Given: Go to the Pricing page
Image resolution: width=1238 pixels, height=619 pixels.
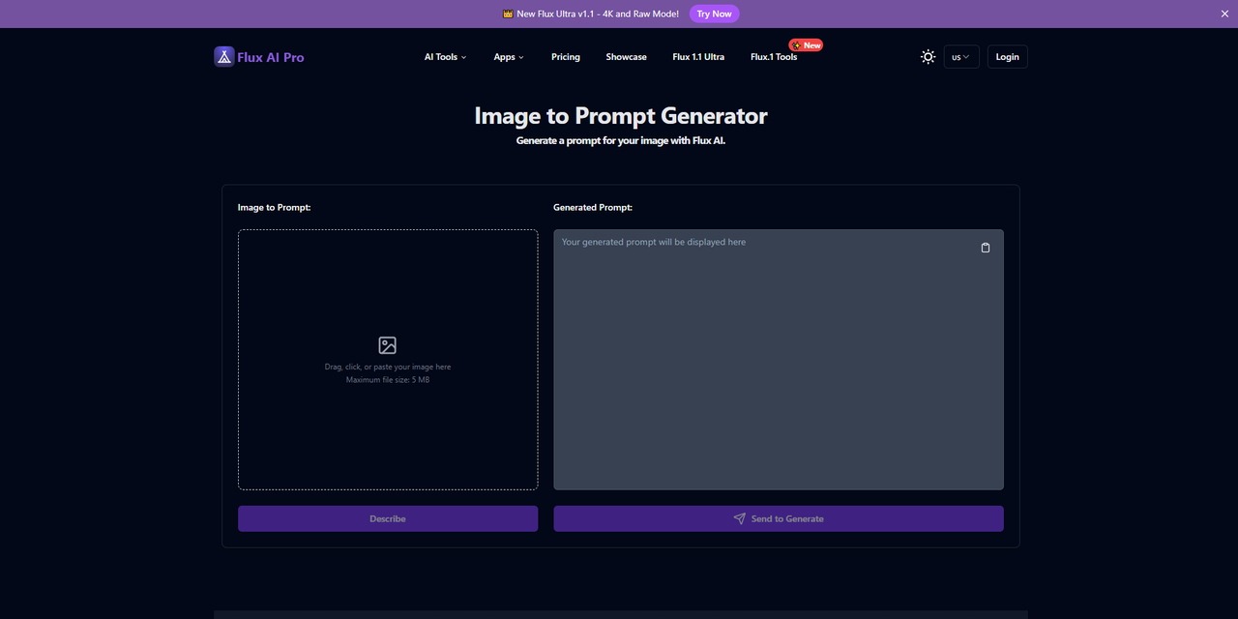Looking at the screenshot, I should (x=566, y=57).
